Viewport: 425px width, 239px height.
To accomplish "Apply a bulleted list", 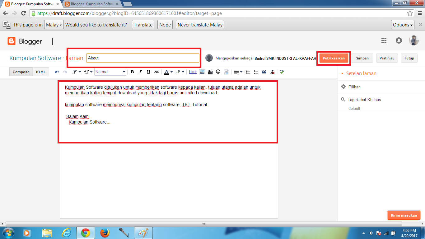I will tap(256, 72).
